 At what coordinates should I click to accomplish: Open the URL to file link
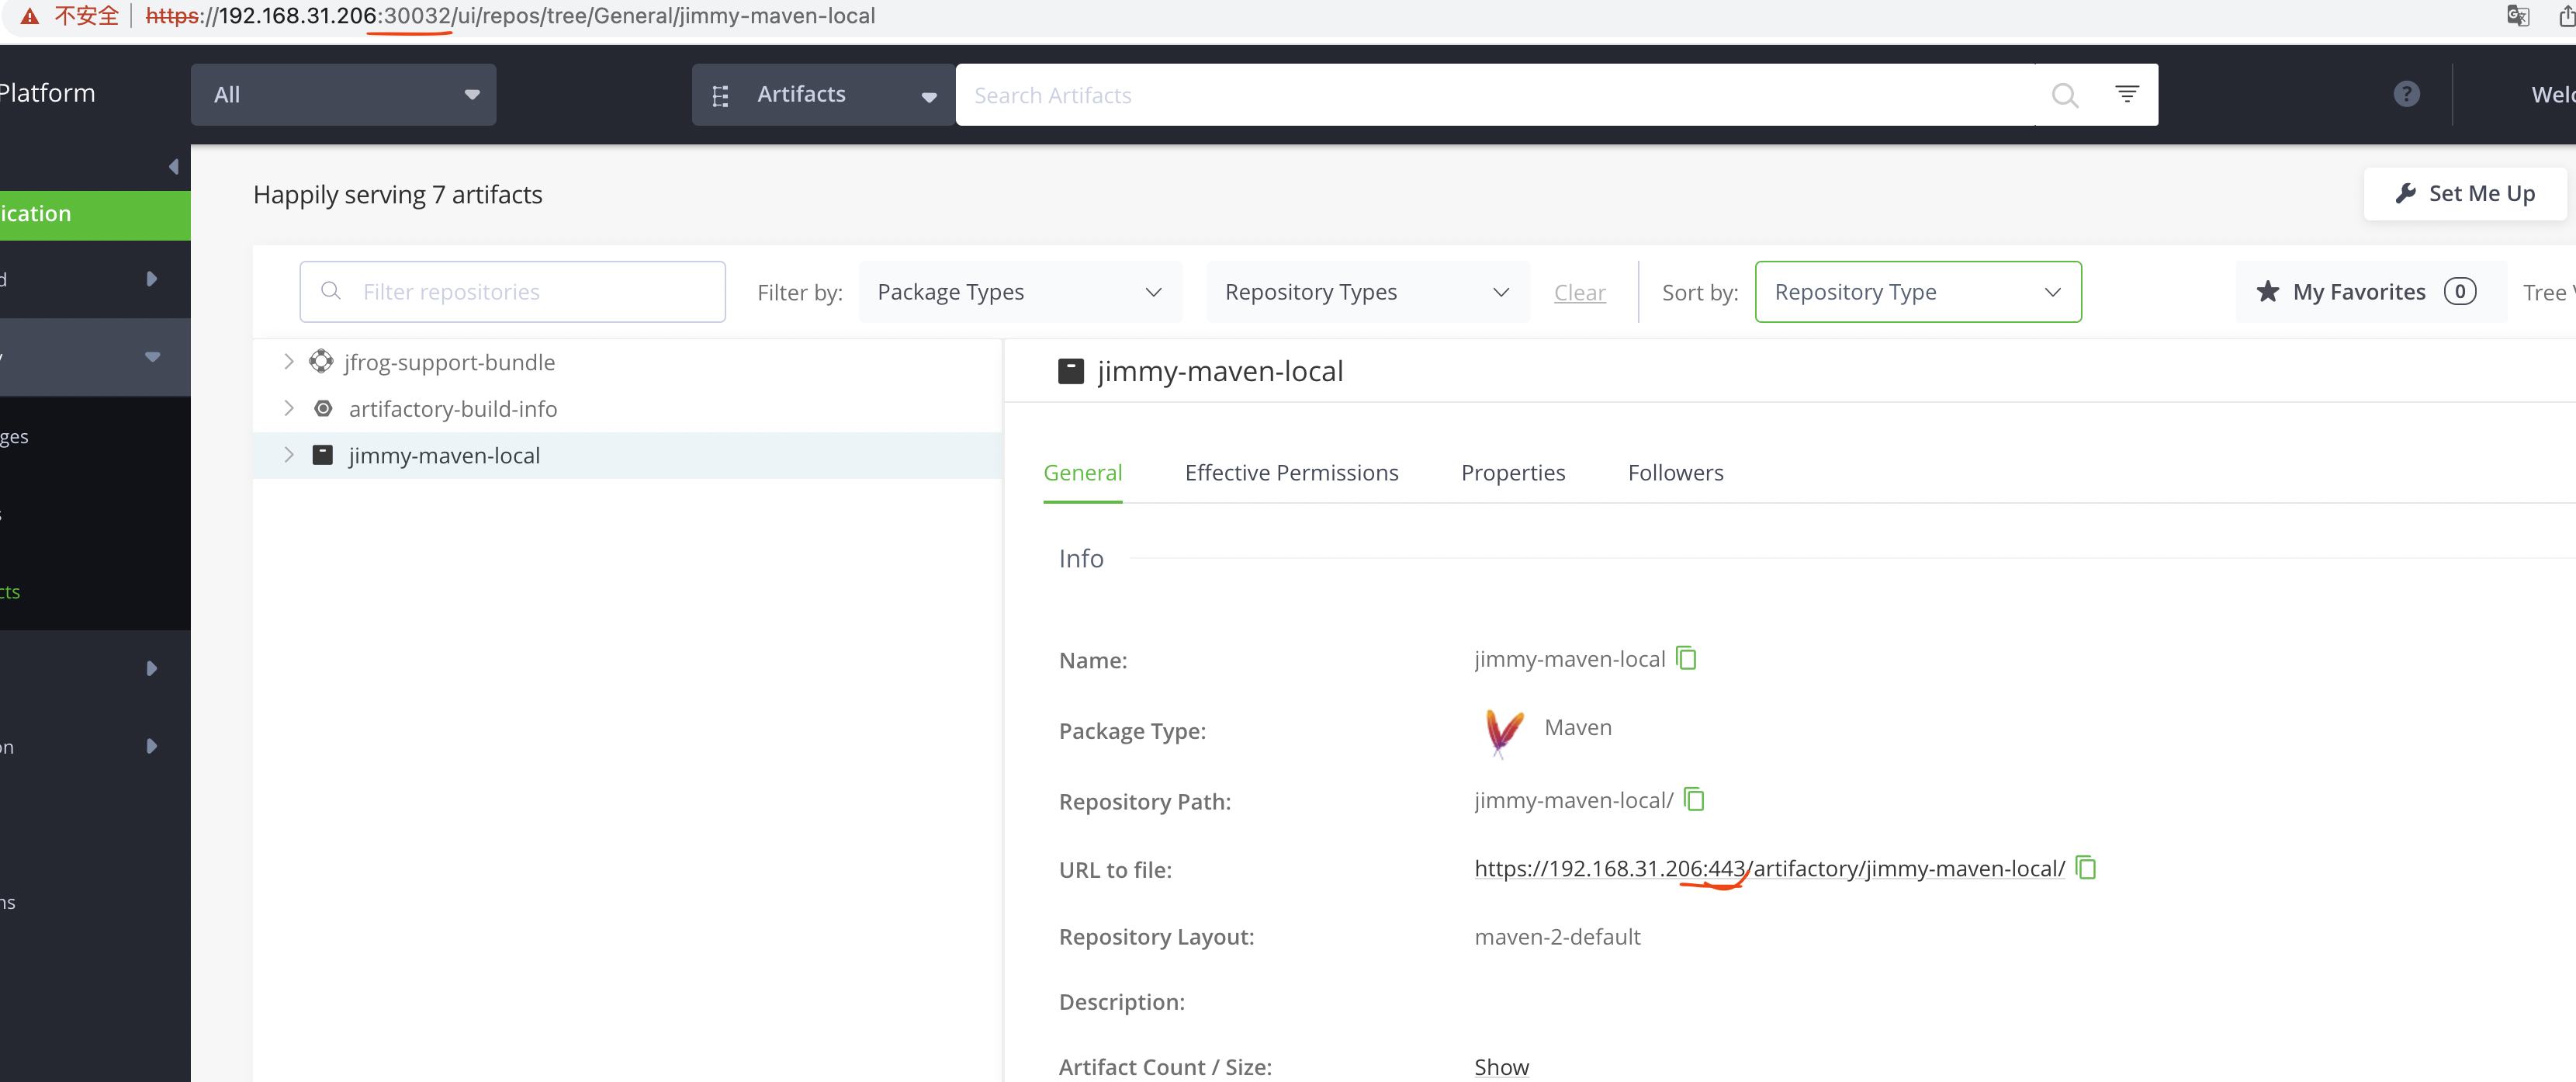[x=1768, y=868]
